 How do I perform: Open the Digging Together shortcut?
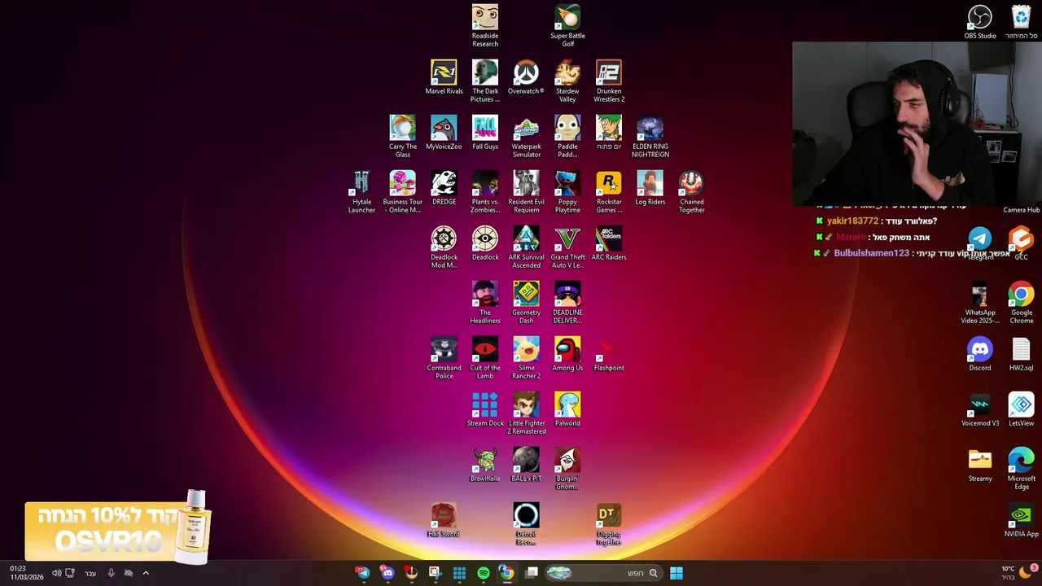click(609, 523)
